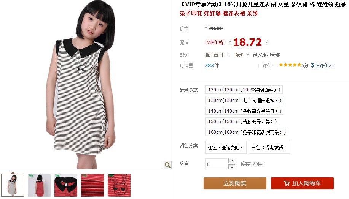Expand the VIP price details chevron

[x=266, y=42]
